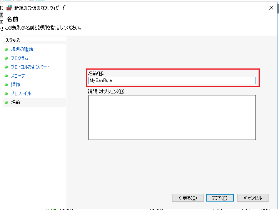Click the green bullet beside 名前 step

click(x=6, y=102)
